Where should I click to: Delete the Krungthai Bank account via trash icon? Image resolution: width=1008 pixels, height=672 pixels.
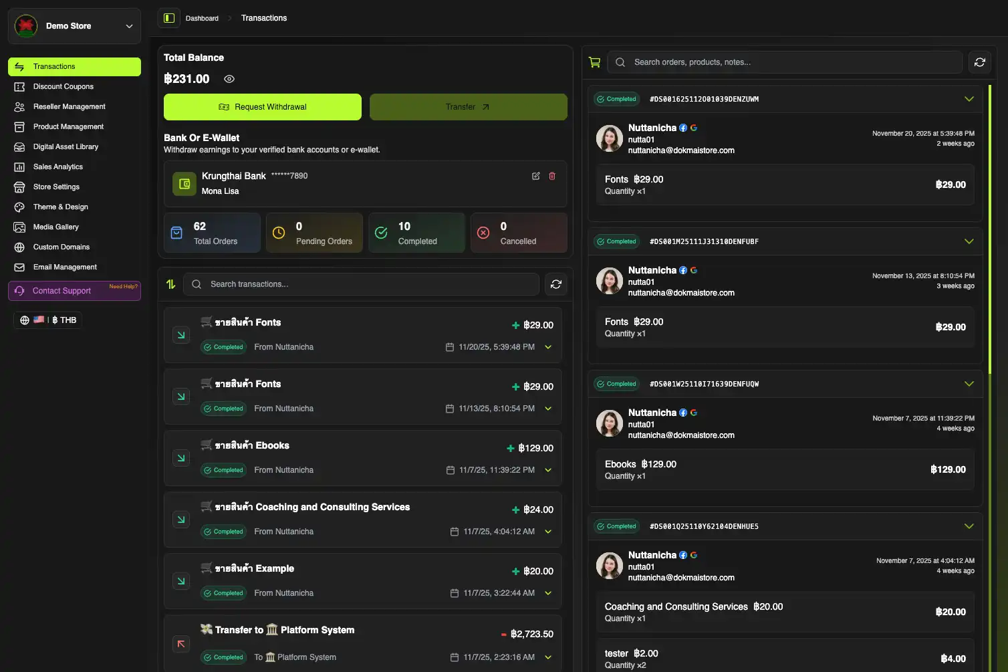point(552,176)
